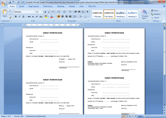The image size is (166, 118).
Task: Apply subscript formatting
Action: pos(33,17)
